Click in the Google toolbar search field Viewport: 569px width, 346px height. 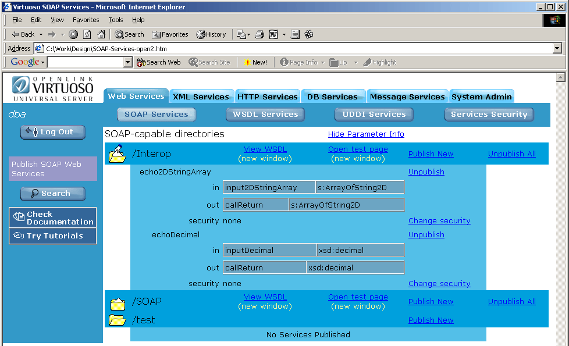[x=86, y=62]
